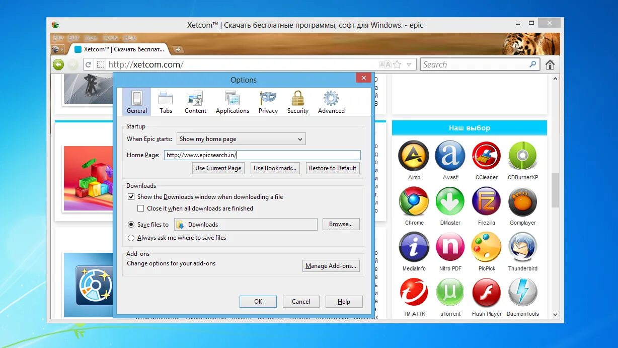Select Always ask me where to save files
Image resolution: width=618 pixels, height=348 pixels.
(x=131, y=238)
